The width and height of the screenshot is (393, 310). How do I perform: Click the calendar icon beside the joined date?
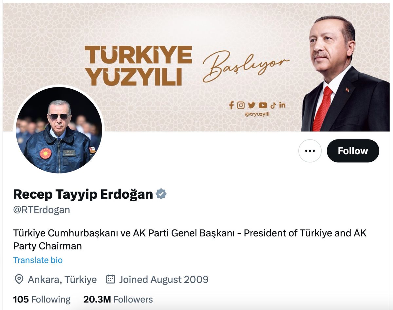pos(111,279)
